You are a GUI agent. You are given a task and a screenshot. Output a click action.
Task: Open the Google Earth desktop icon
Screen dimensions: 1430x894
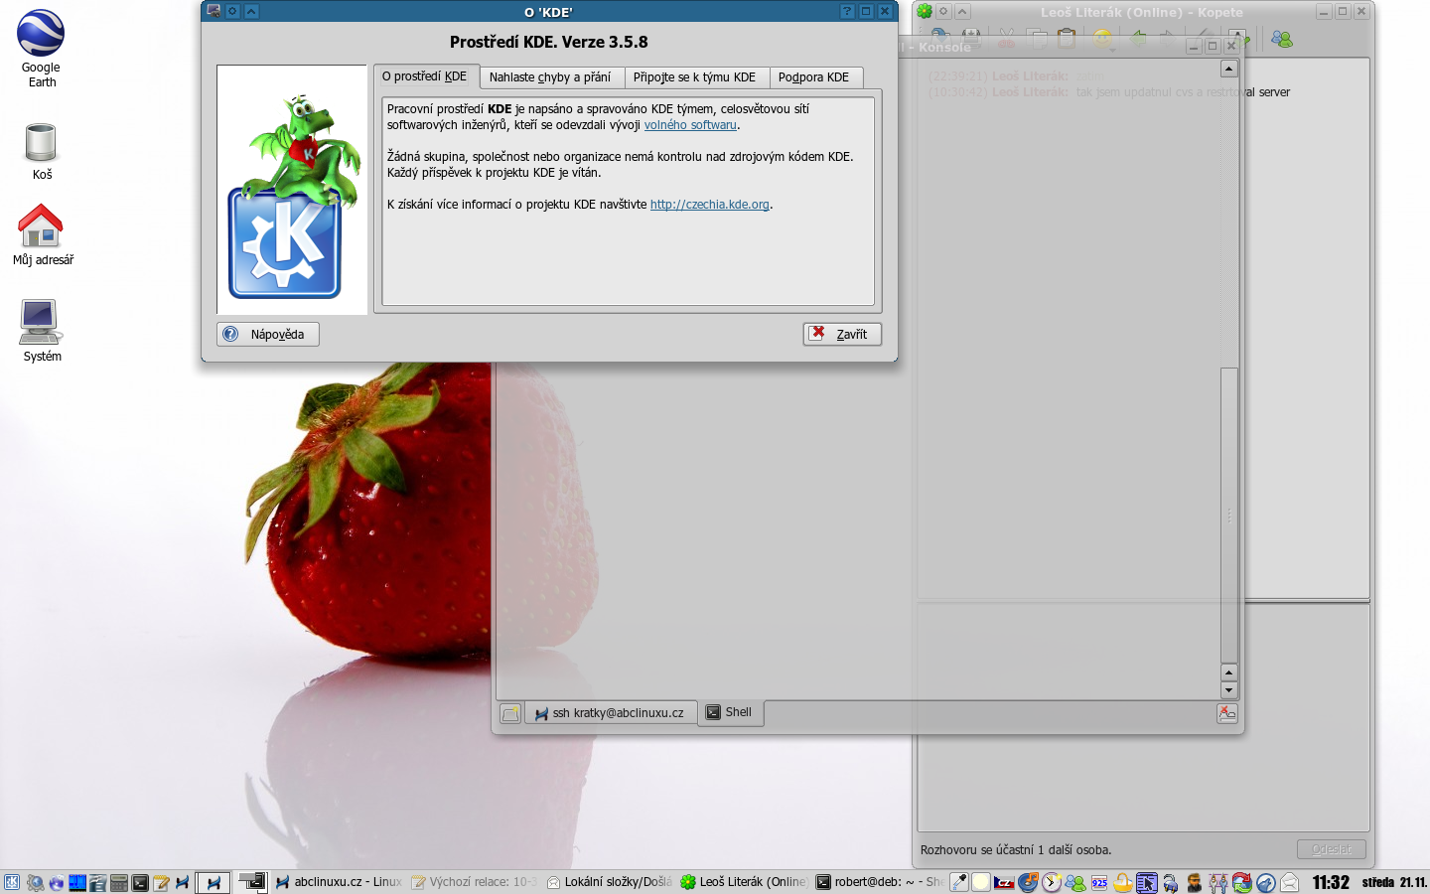41,48
